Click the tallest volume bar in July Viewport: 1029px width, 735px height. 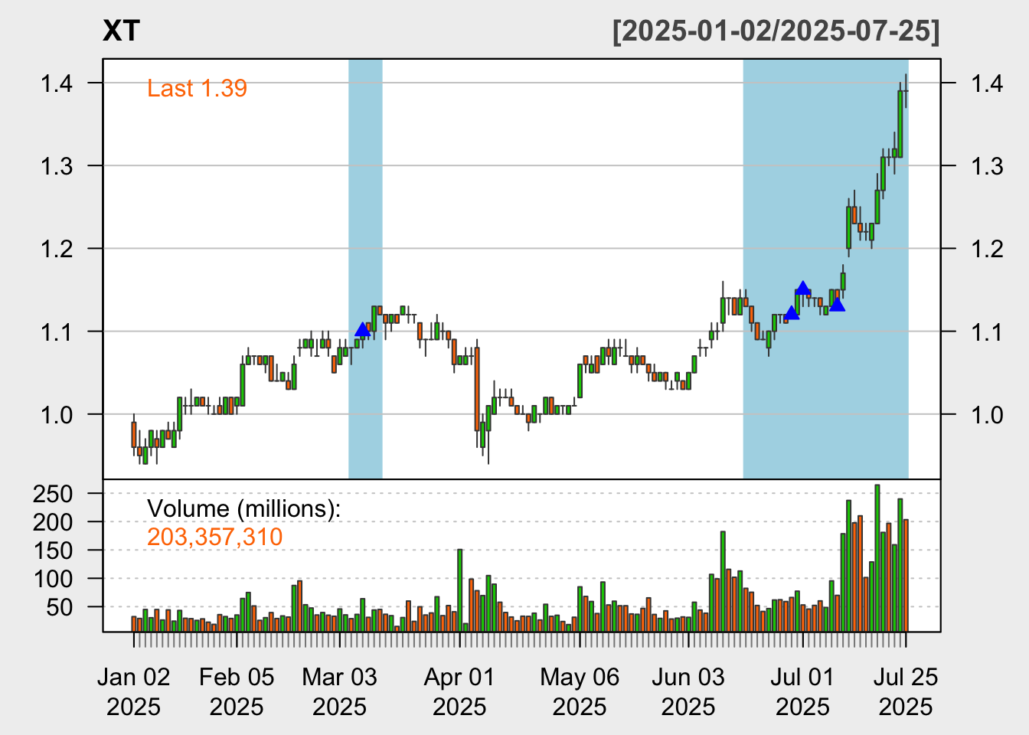click(877, 557)
